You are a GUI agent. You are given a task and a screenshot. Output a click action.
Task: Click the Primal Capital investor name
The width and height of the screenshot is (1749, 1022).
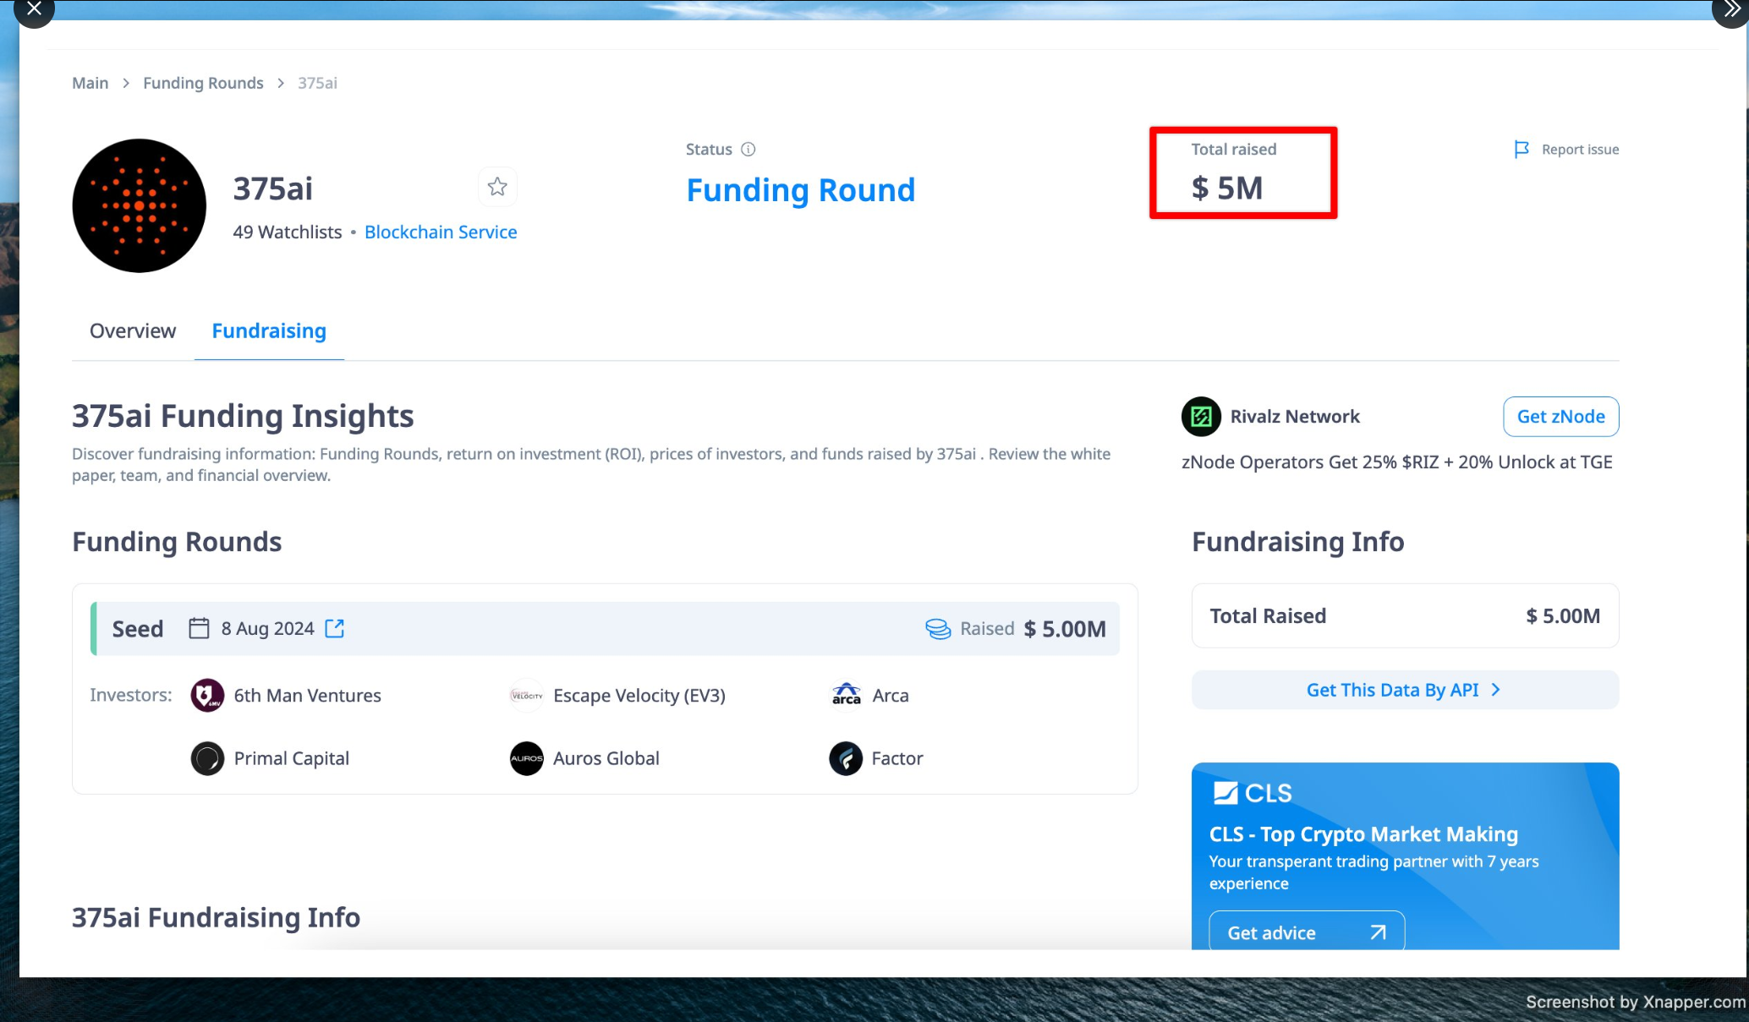[291, 758]
